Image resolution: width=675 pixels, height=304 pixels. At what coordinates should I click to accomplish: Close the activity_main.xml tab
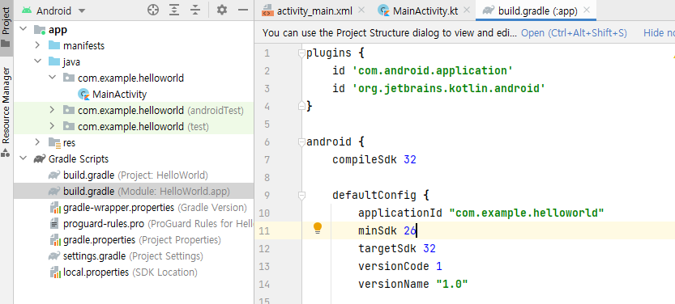pos(361,10)
